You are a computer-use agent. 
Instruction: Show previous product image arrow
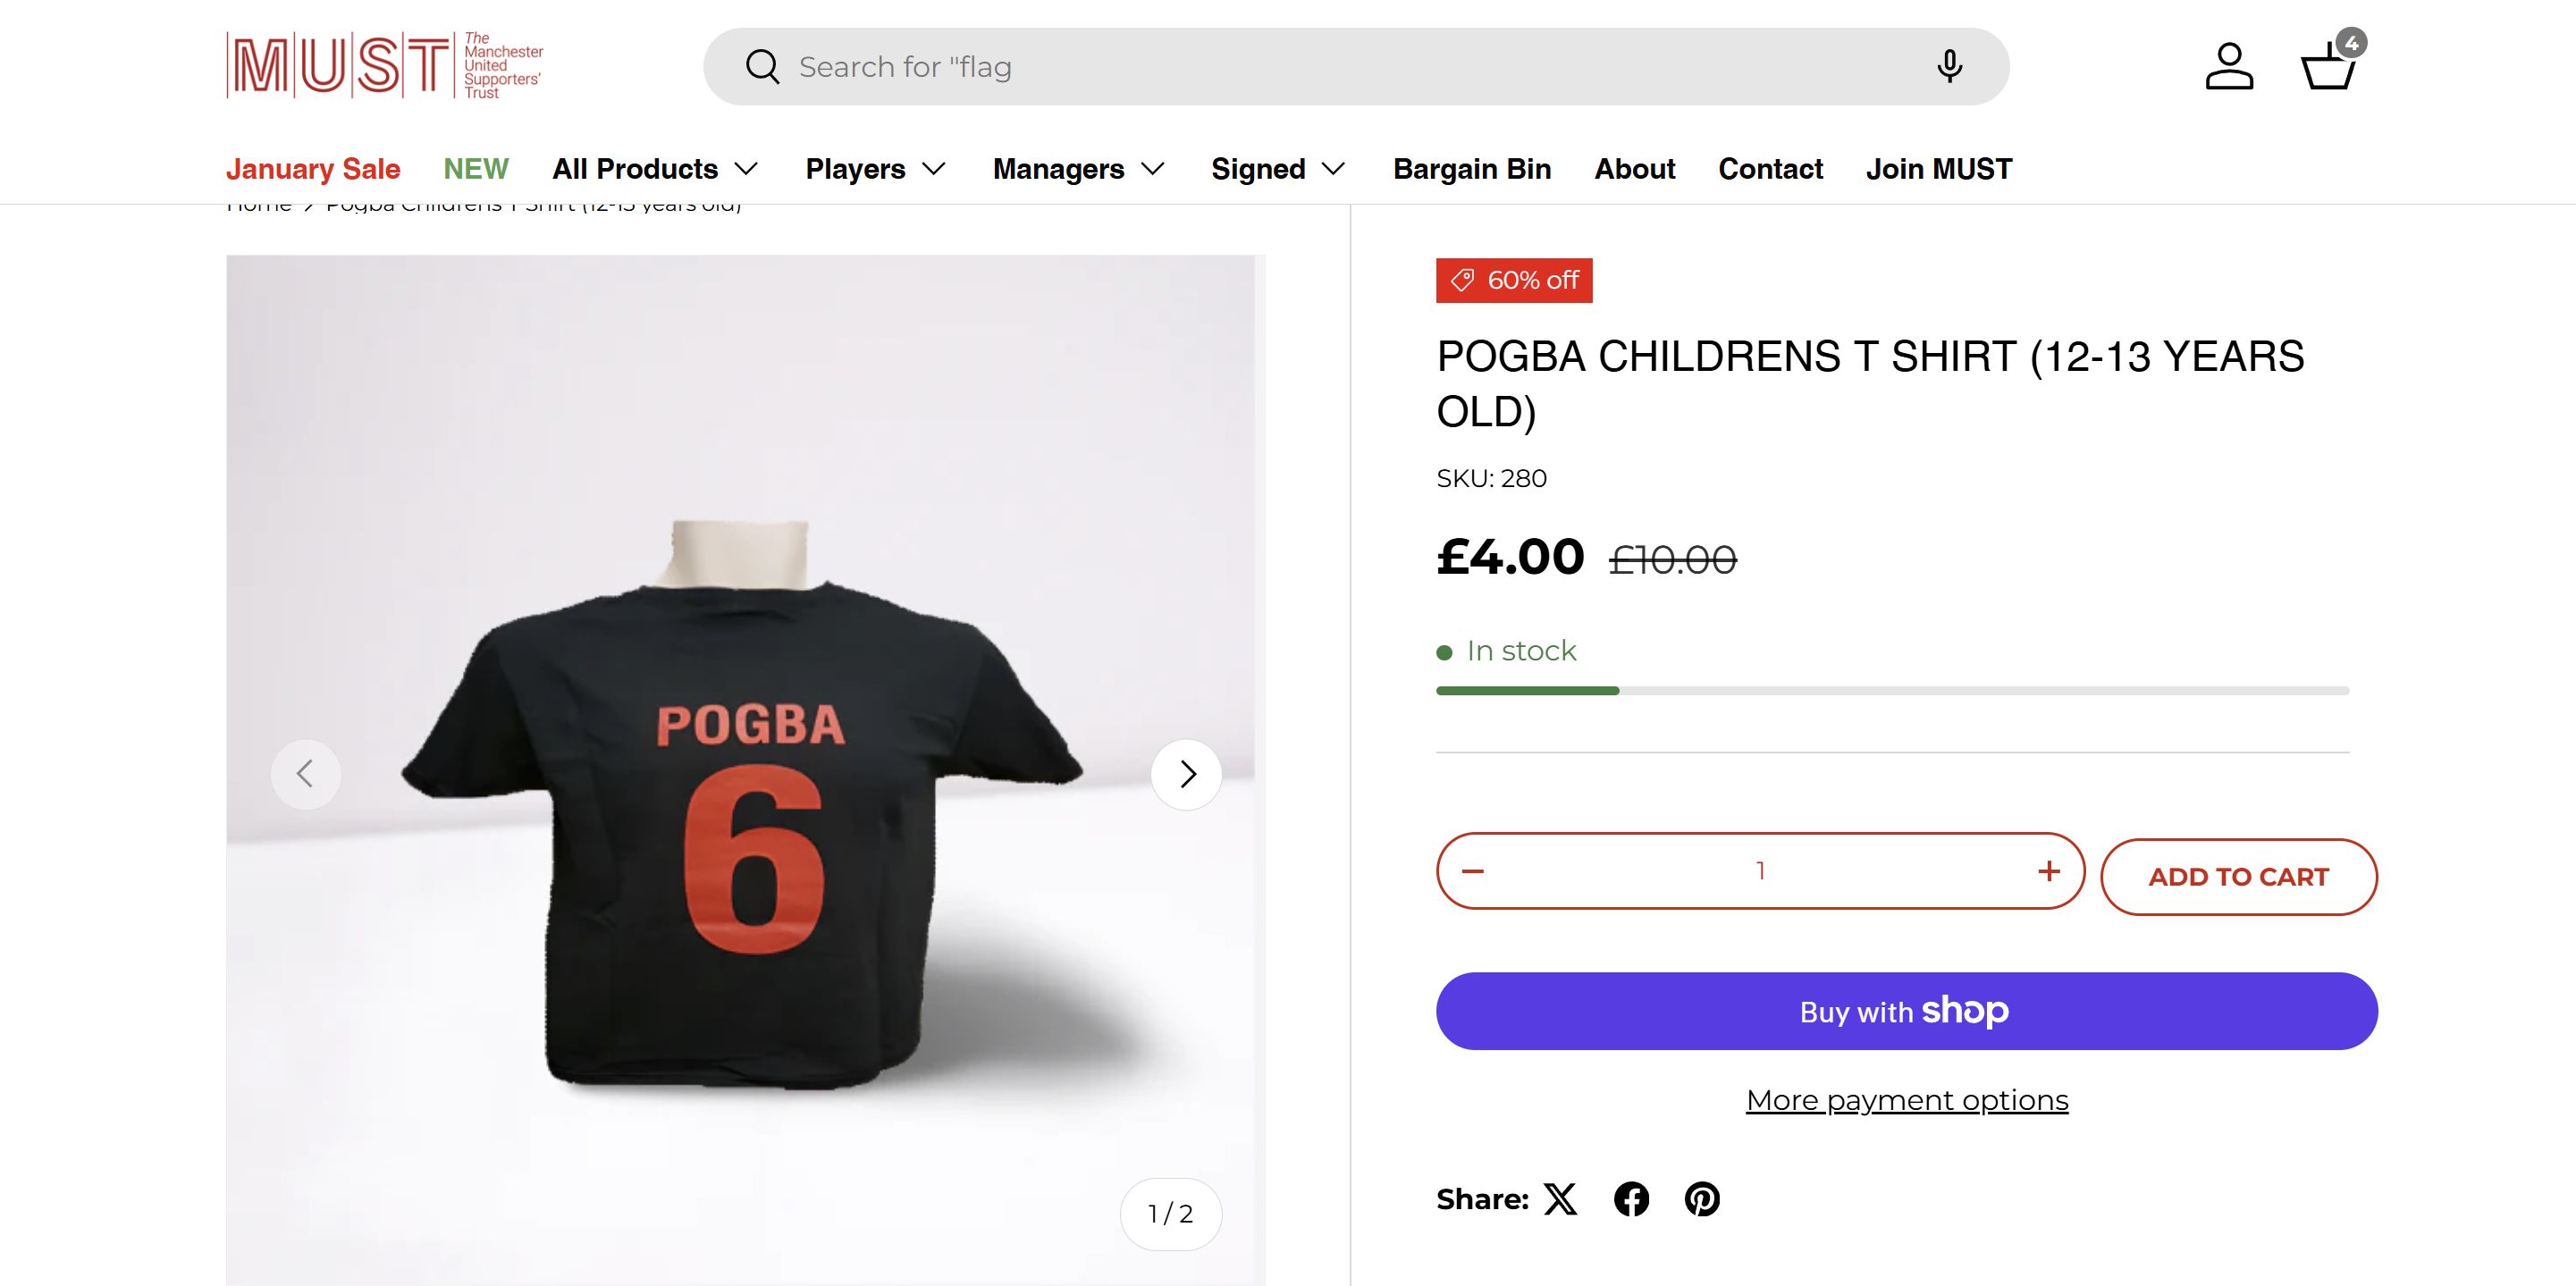pos(306,774)
